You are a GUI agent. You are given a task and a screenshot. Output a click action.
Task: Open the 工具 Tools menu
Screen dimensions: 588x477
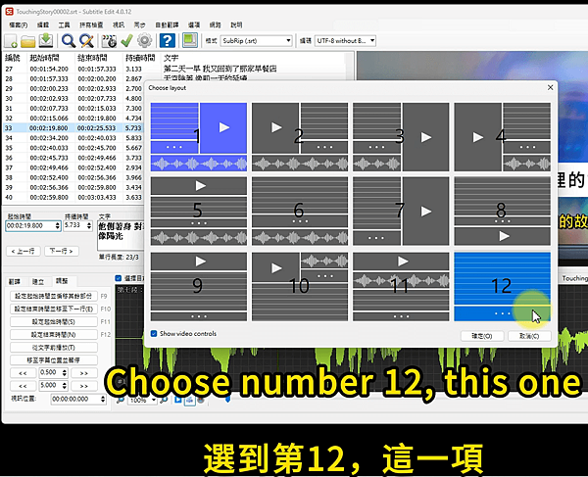64,24
